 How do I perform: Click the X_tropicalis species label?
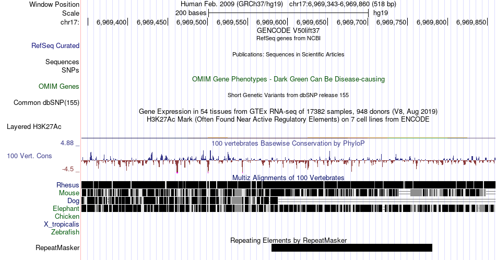[62, 224]
